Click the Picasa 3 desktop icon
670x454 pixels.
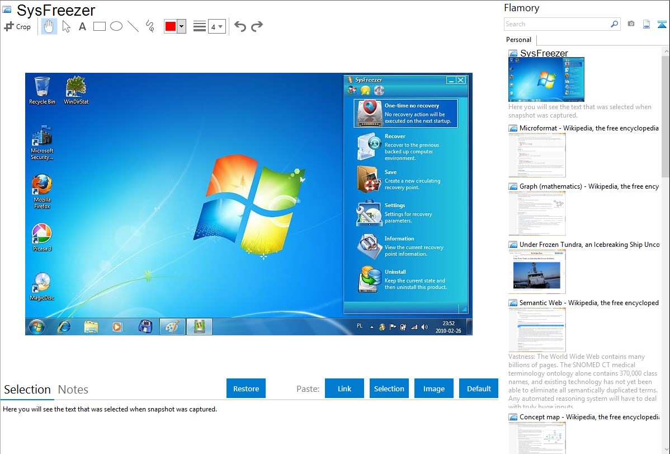(42, 237)
